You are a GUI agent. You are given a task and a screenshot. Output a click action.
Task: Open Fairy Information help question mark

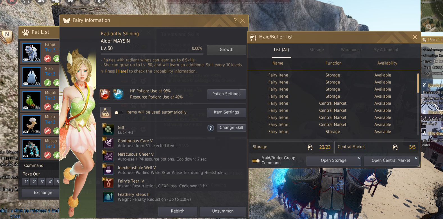(x=235, y=21)
